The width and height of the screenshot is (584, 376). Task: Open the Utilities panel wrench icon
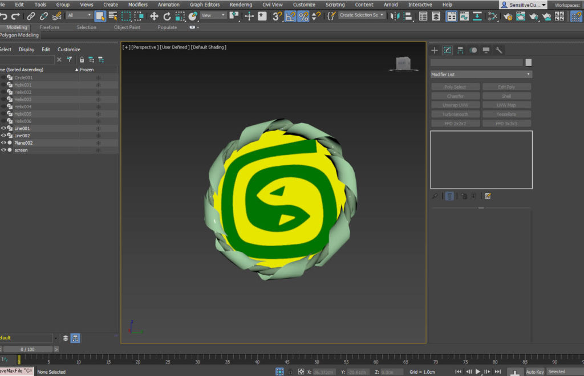pos(499,50)
